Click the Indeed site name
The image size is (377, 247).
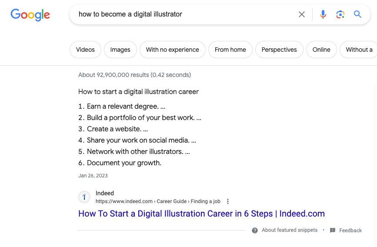[105, 193]
